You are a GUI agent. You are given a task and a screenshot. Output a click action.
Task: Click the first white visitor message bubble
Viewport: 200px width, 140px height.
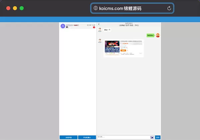[x=107, y=30]
